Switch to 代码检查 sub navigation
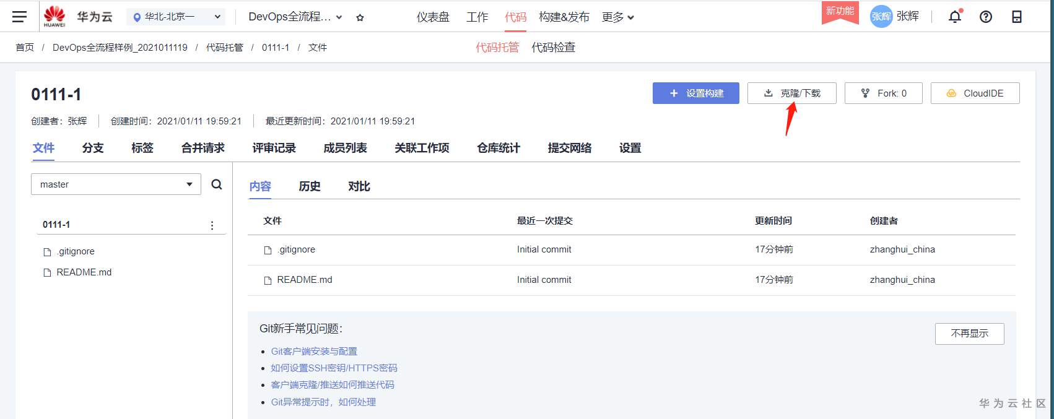This screenshot has height=419, width=1054. 554,47
